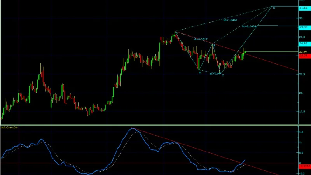Click the 26.85 cyan price tag
The width and height of the screenshot is (311, 175).
coord(304,44)
